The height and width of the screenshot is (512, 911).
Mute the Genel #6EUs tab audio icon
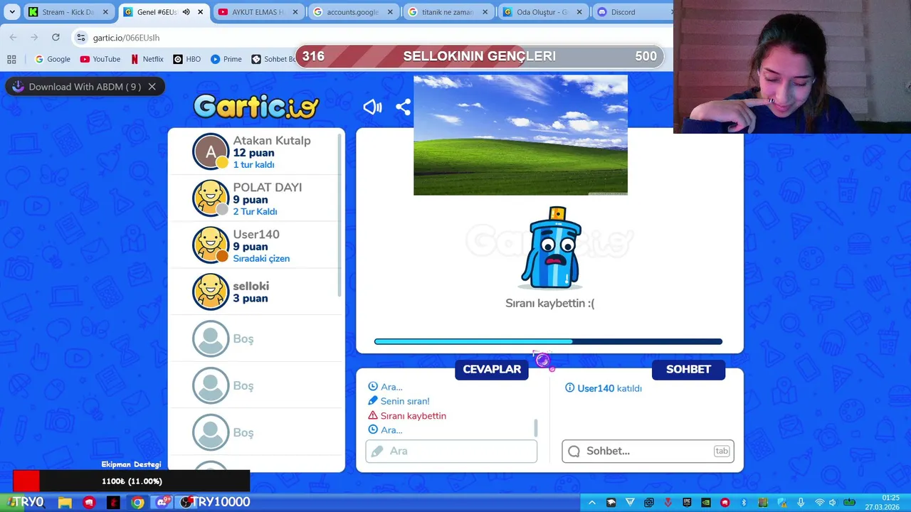click(x=186, y=12)
